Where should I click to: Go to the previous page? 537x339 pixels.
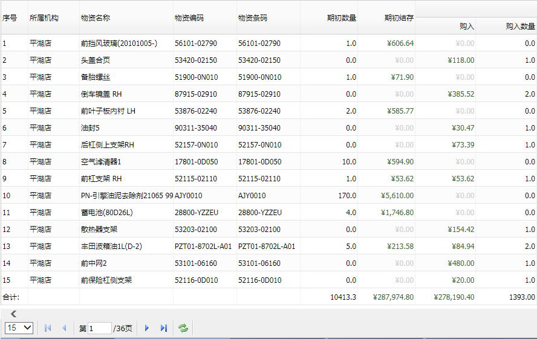pyautogui.click(x=64, y=328)
